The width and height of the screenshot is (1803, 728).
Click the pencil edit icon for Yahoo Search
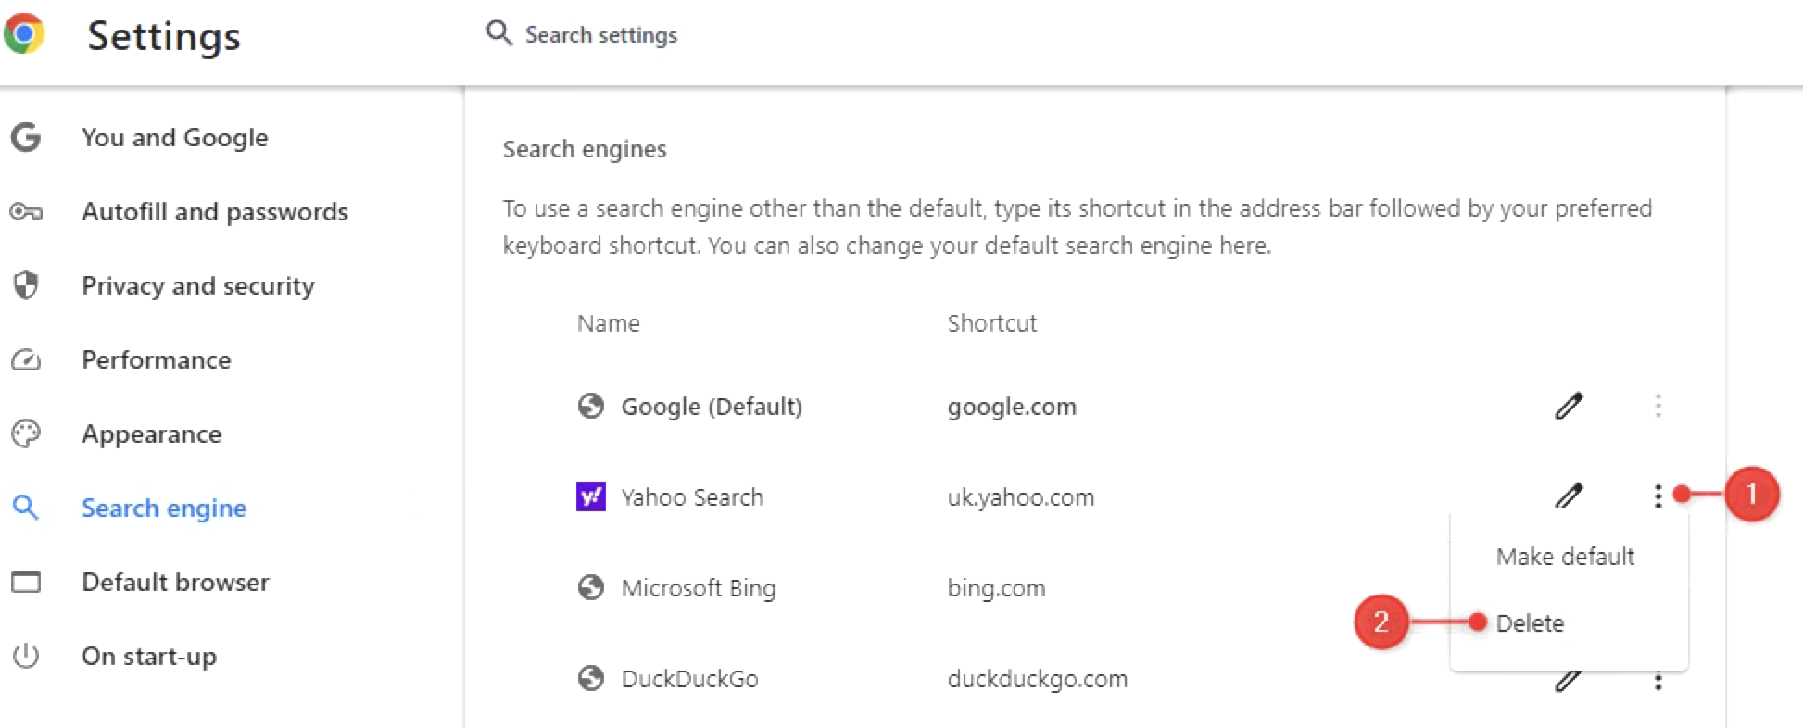[x=1569, y=496]
